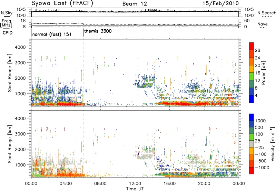This screenshot has height=191, width=276.
Task: Click the 'Syowa East (fitACF)' plot title
Action: [62, 3]
